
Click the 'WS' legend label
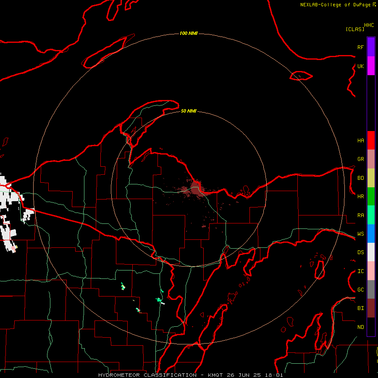pos(360,234)
